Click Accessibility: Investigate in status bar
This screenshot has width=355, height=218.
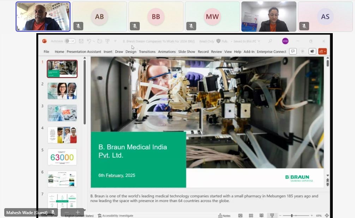116,216
